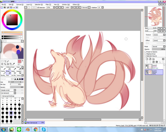Click the eyedropper color picker tool
This screenshot has width=166, height=132.
click(13, 64)
